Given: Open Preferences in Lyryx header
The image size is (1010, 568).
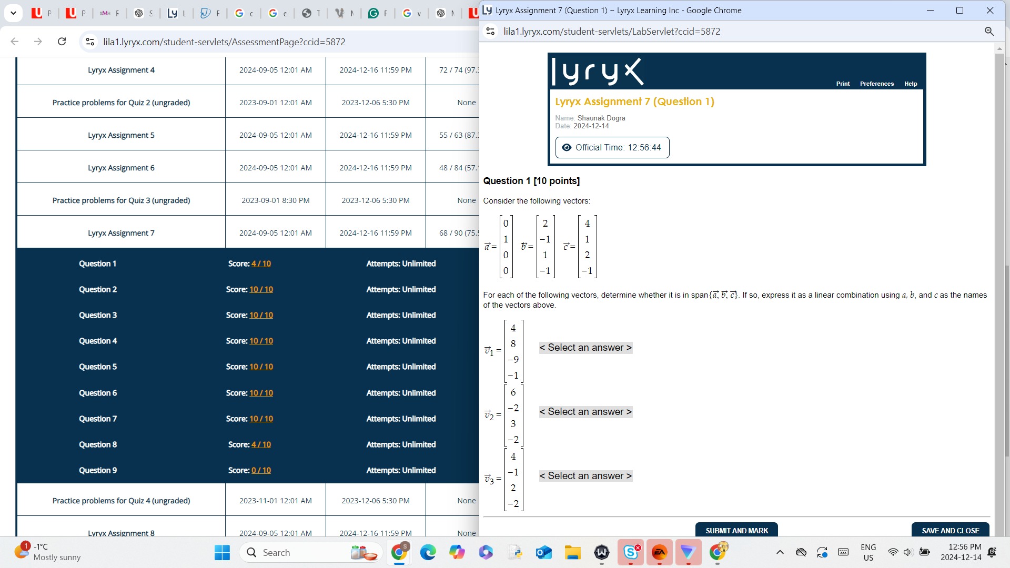Looking at the screenshot, I should (x=876, y=84).
